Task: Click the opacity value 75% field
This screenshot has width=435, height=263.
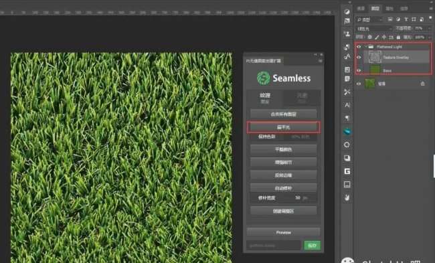Action: click(419, 28)
